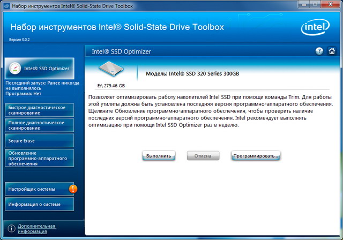Screen dimensions: 343x240
Task: Click Программировать... button
Action: 256,156
